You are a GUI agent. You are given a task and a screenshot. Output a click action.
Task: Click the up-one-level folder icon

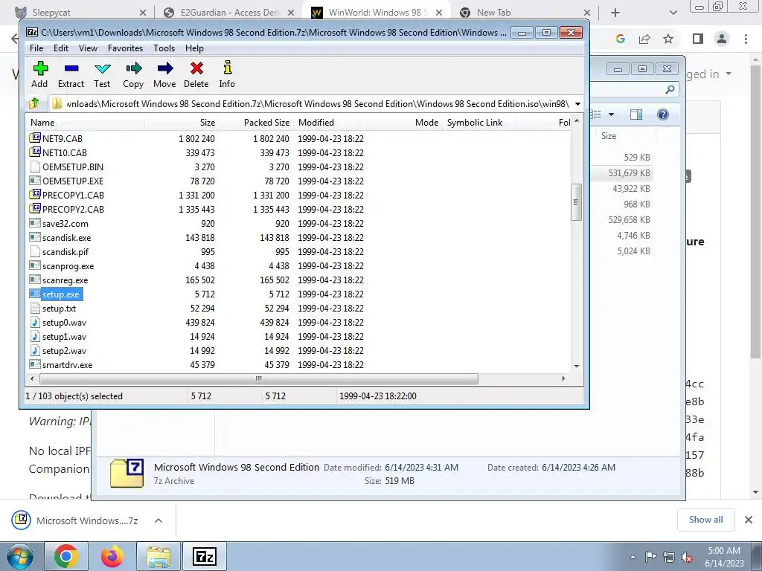[x=34, y=103]
